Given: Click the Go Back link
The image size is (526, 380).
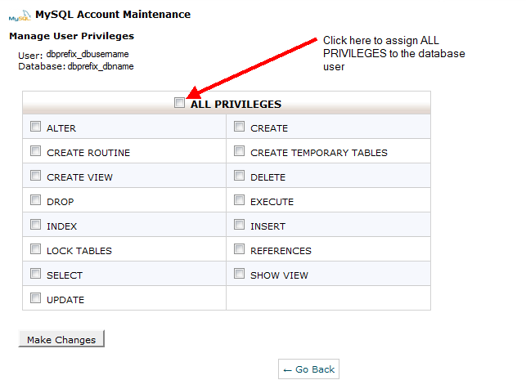Looking at the screenshot, I should pos(308,369).
